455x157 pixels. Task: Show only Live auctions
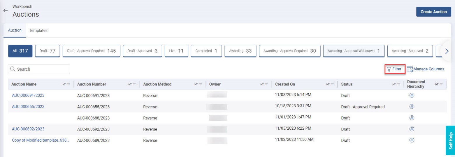tap(176, 51)
